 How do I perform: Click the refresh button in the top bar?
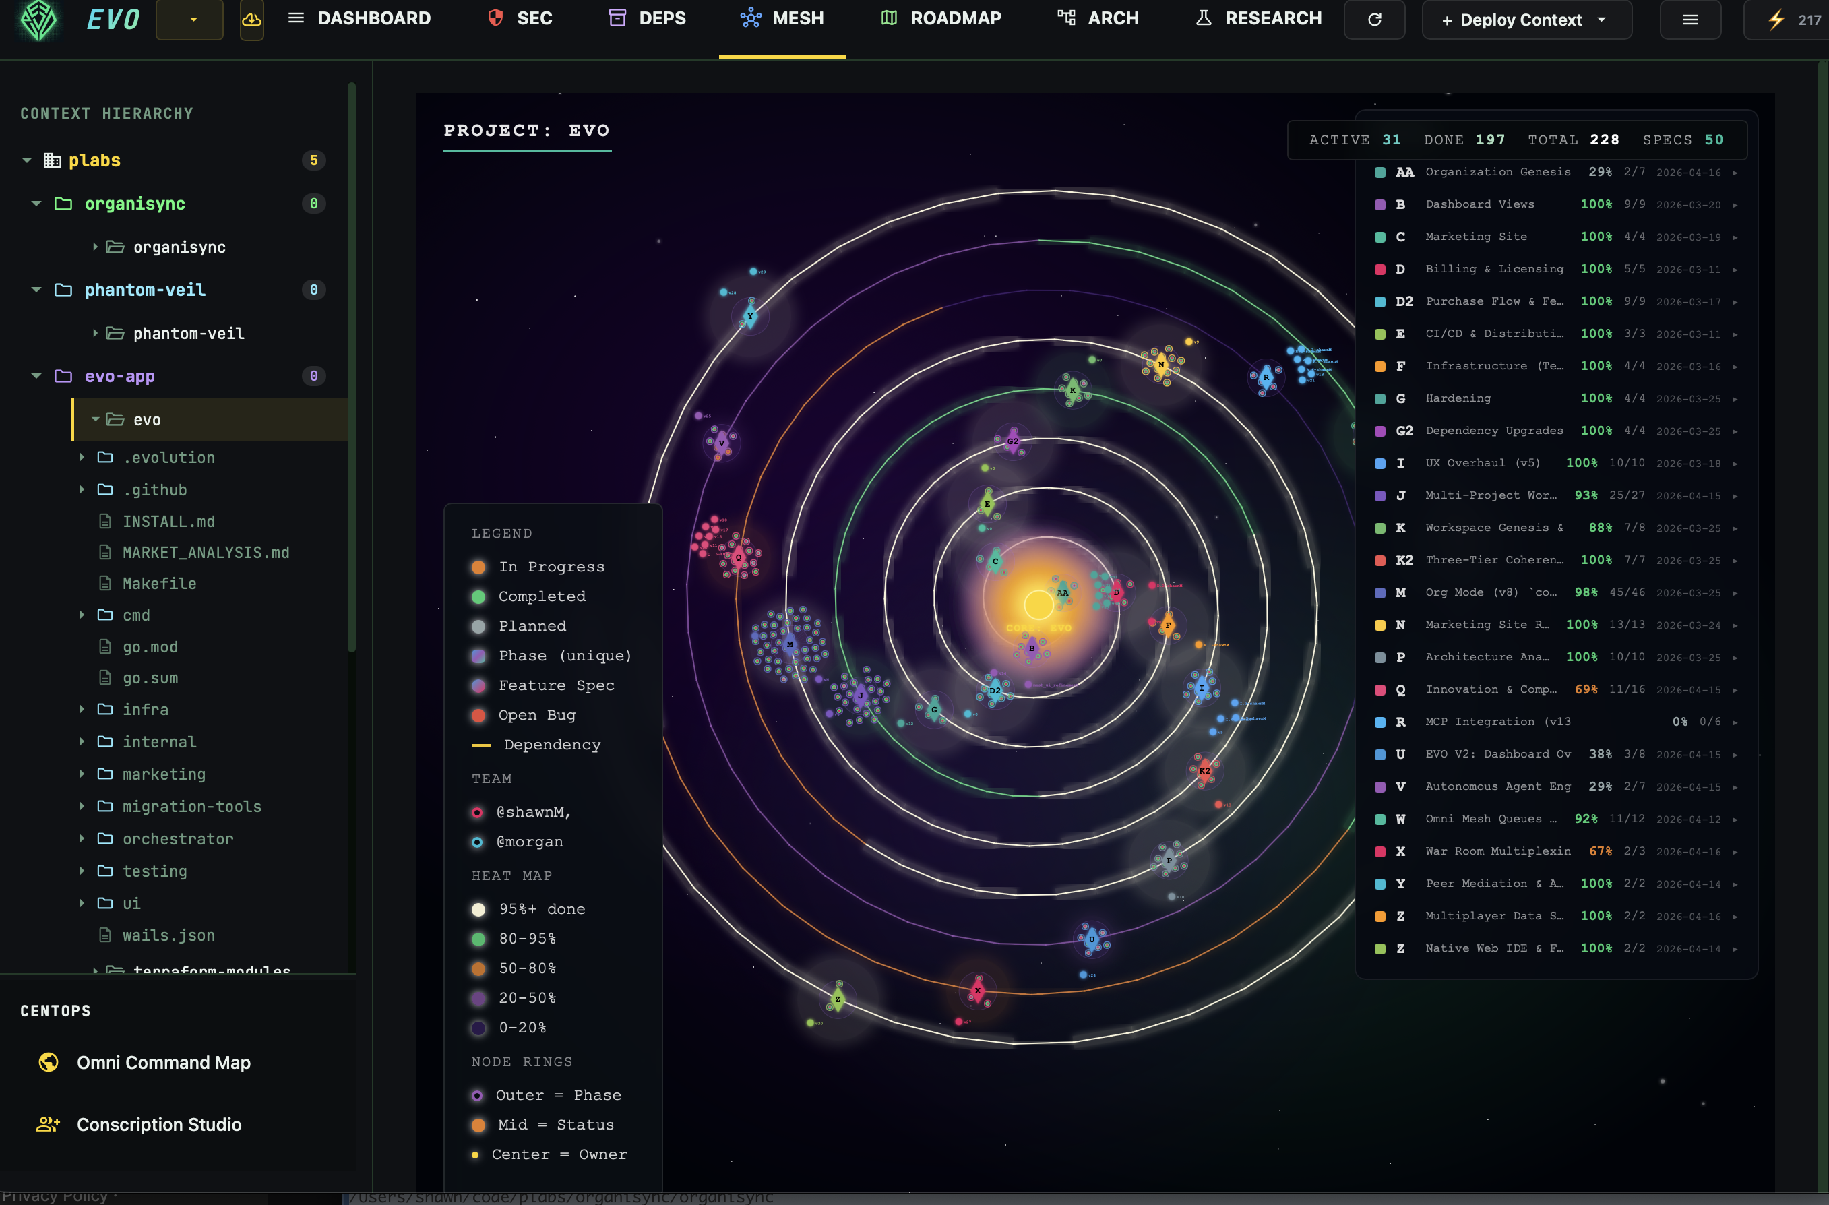tap(1374, 20)
